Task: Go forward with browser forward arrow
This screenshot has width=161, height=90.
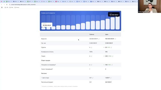Action: click(4, 4)
